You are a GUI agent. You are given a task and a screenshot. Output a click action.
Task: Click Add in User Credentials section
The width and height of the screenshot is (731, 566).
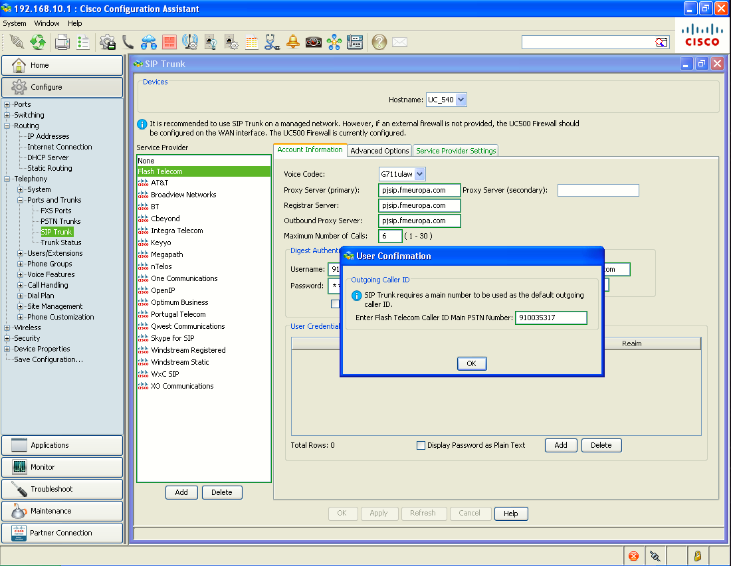coord(561,445)
